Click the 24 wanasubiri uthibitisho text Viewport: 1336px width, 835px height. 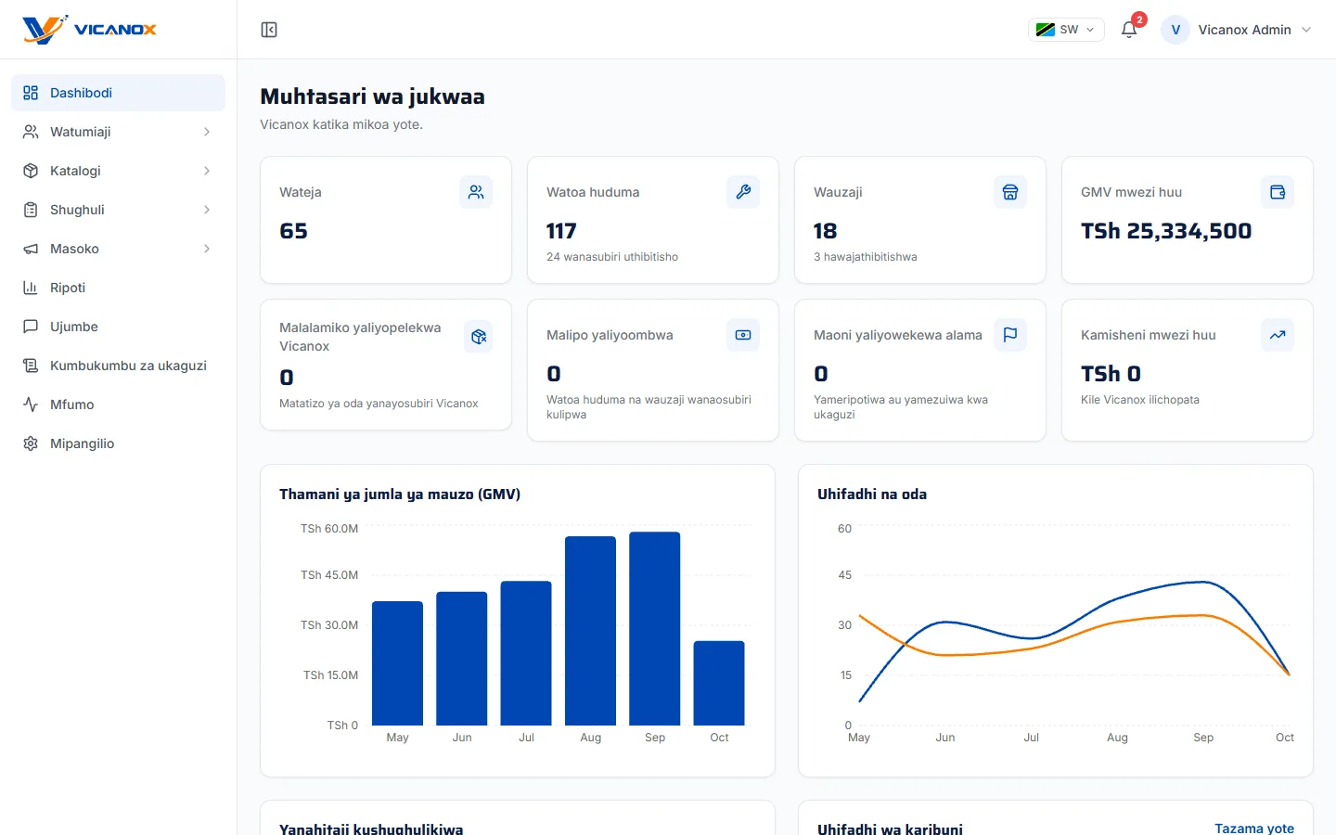tap(612, 257)
